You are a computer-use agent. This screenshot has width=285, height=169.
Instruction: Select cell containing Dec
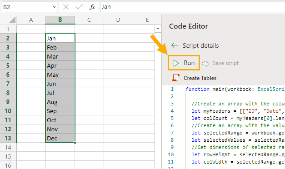click(60, 138)
